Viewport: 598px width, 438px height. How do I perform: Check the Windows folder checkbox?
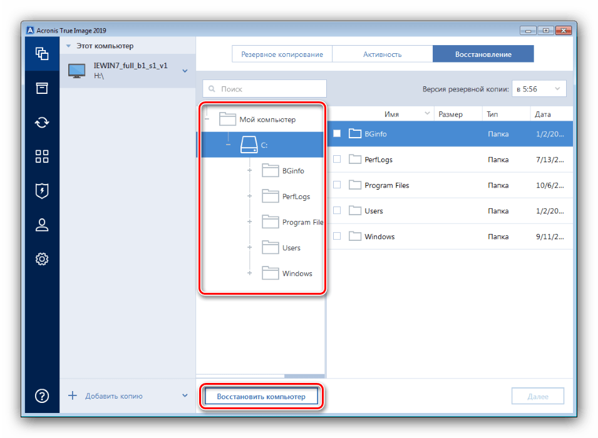coord(337,236)
